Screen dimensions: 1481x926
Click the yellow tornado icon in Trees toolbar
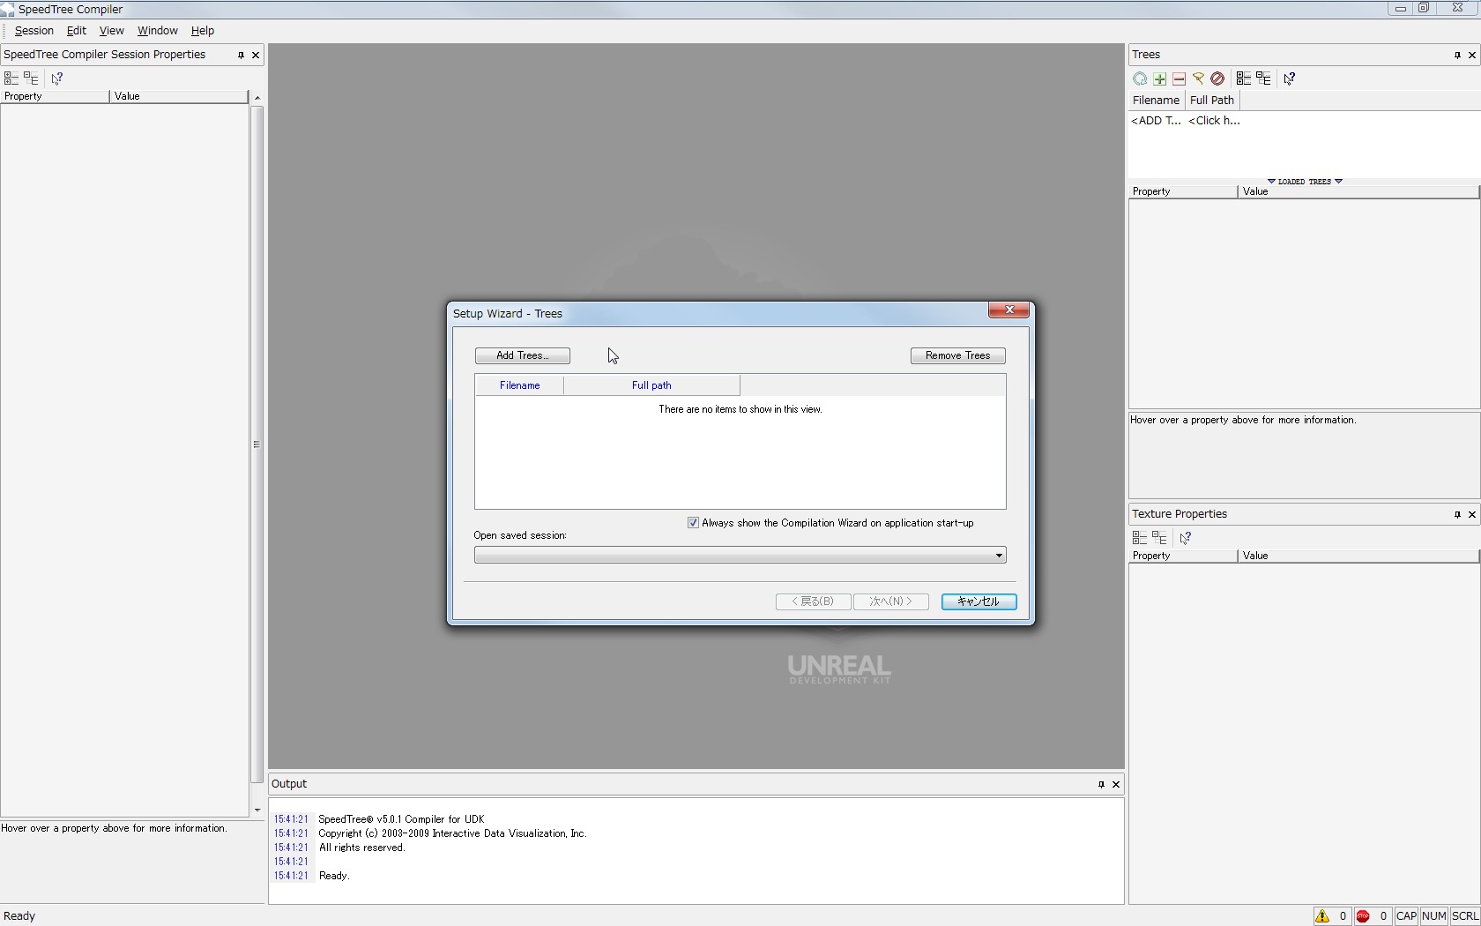(1198, 78)
